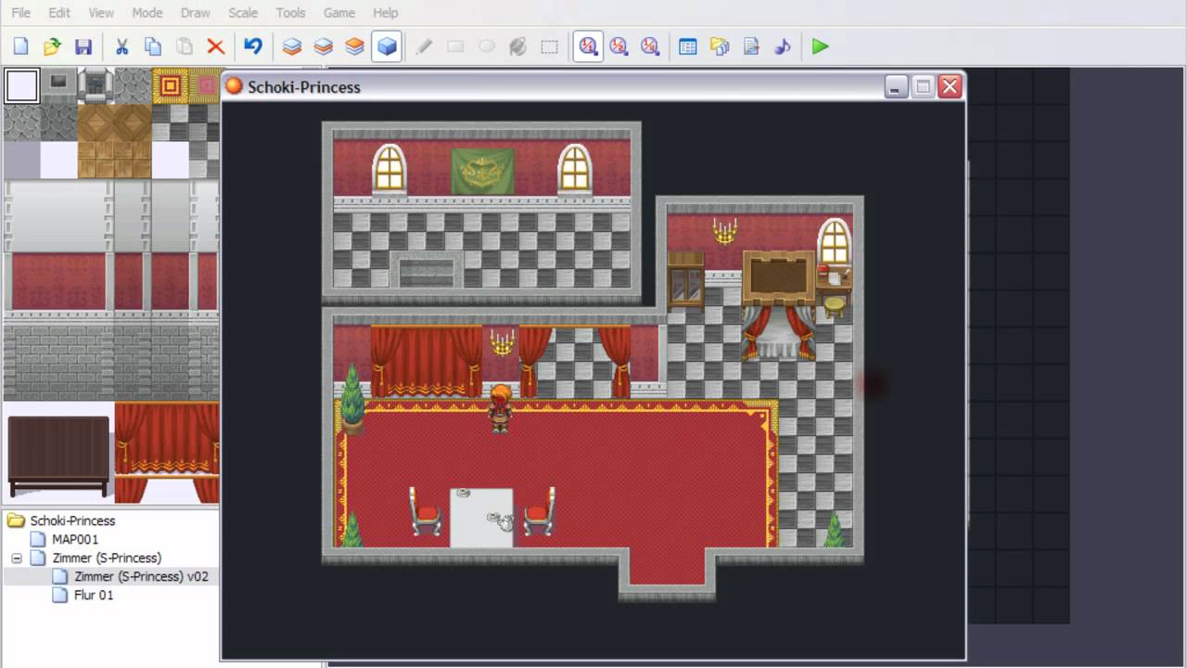This screenshot has width=1187, height=668.
Task: Pick the gray stone brick wall tile
Action: click(x=58, y=363)
